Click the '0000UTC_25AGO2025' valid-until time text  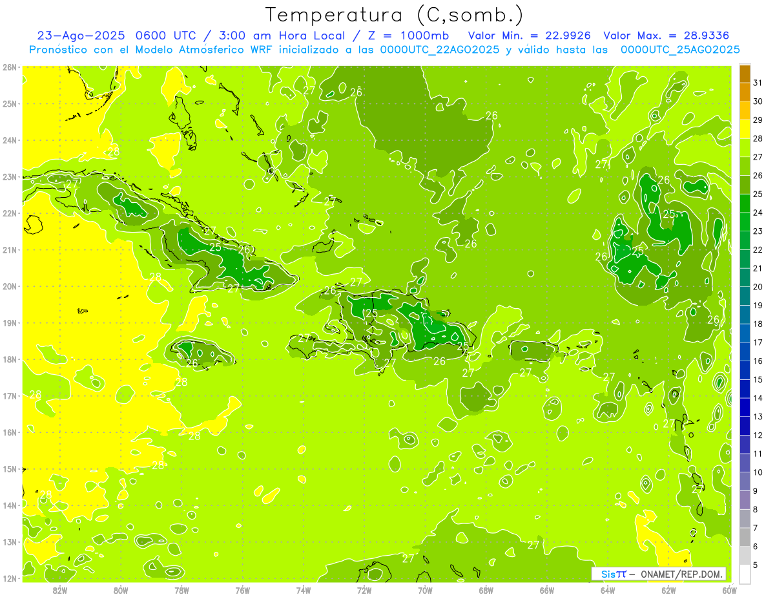680,50
